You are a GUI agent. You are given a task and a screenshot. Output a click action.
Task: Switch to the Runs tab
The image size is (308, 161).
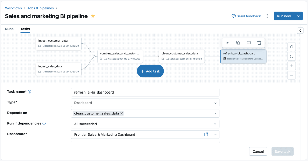pos(9,29)
